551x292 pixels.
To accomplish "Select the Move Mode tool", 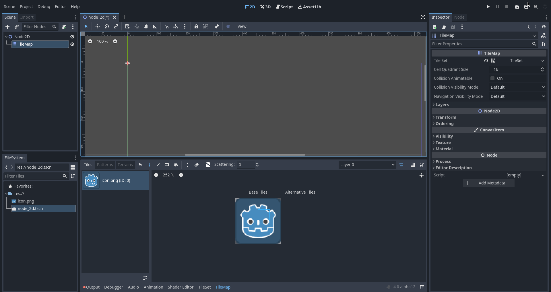I will pyautogui.click(x=98, y=26).
